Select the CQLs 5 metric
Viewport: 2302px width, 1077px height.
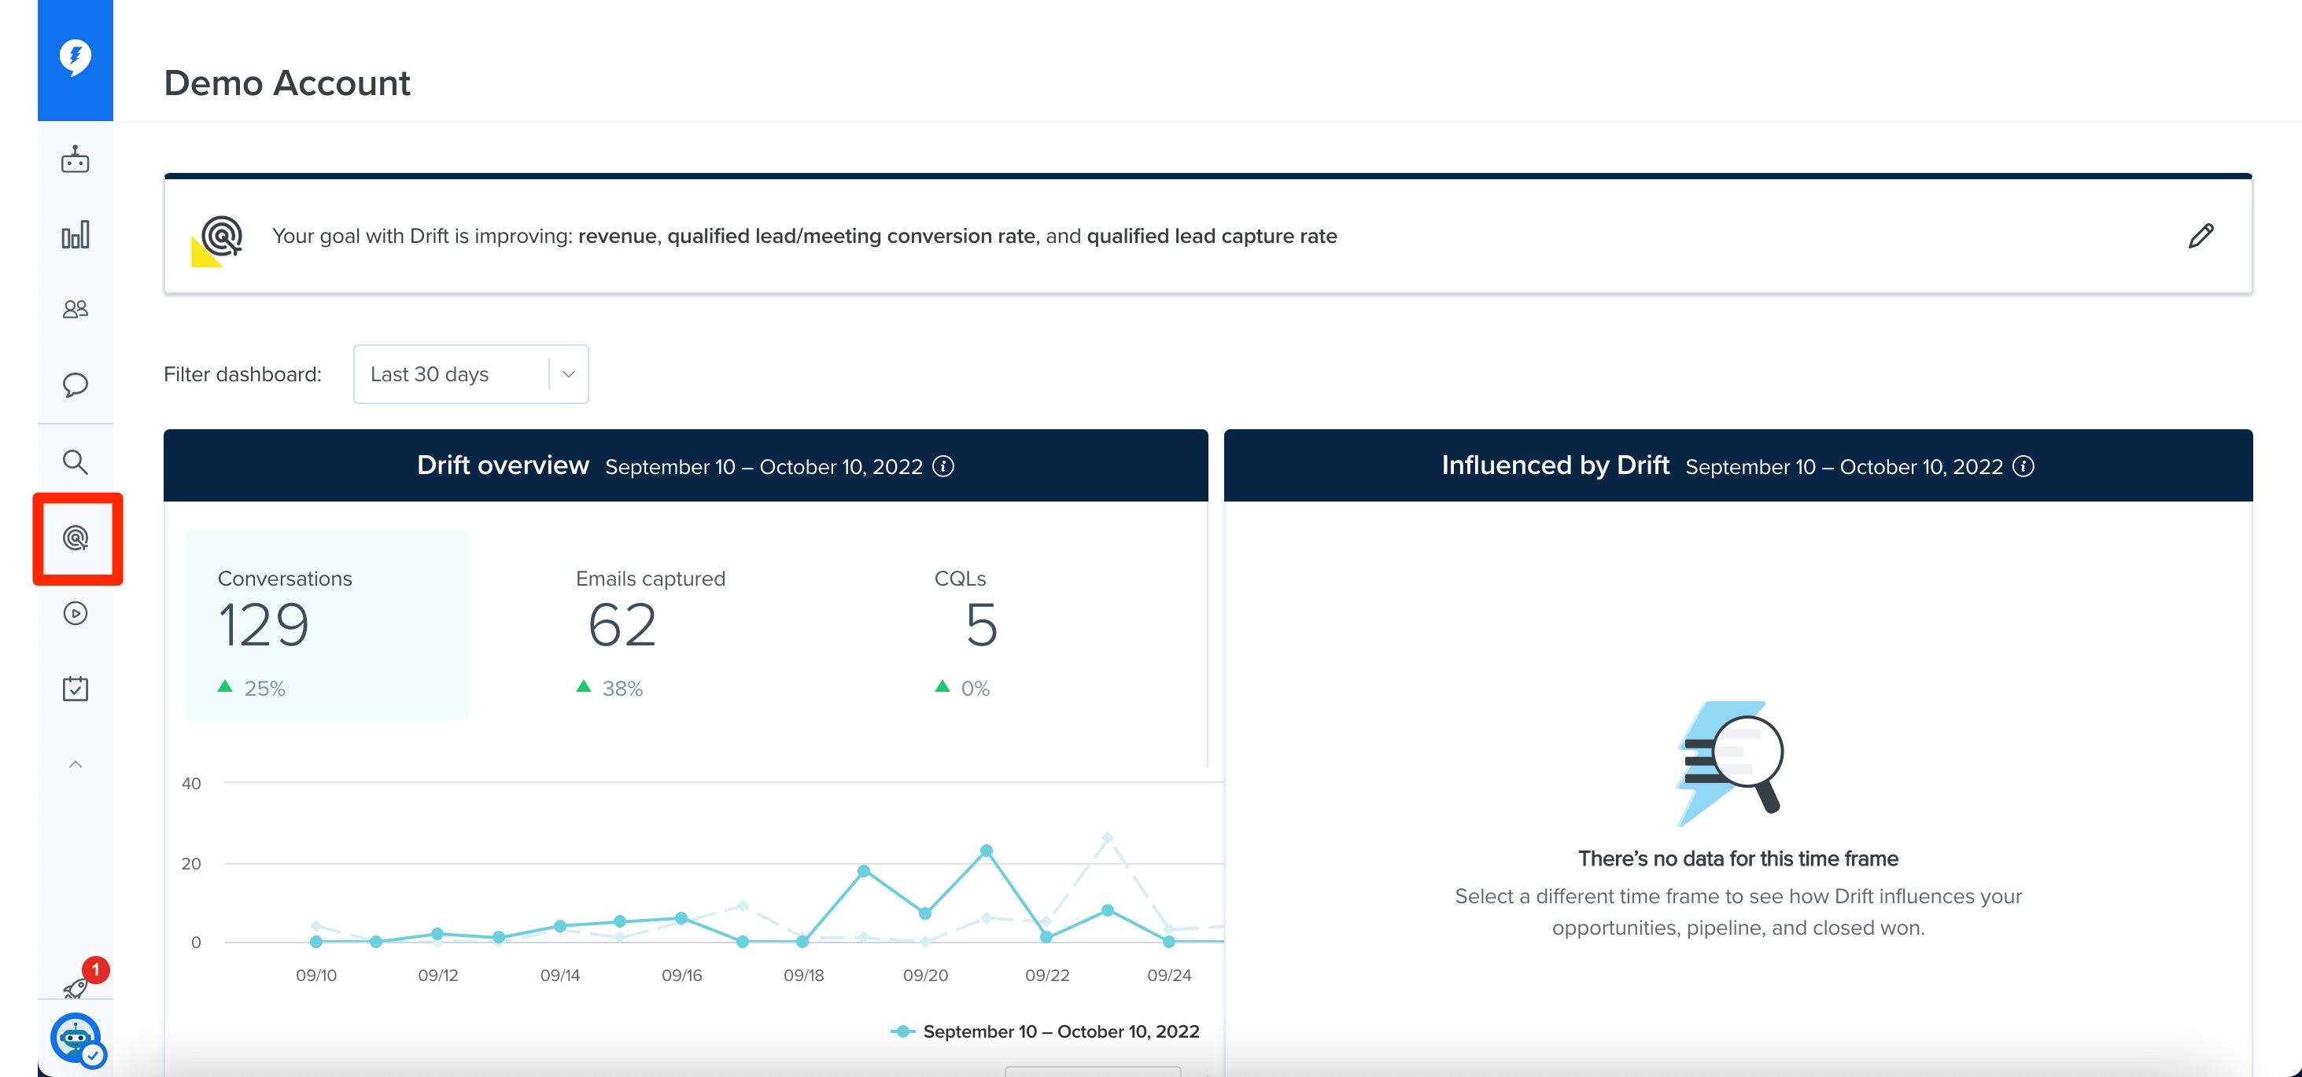pos(965,632)
